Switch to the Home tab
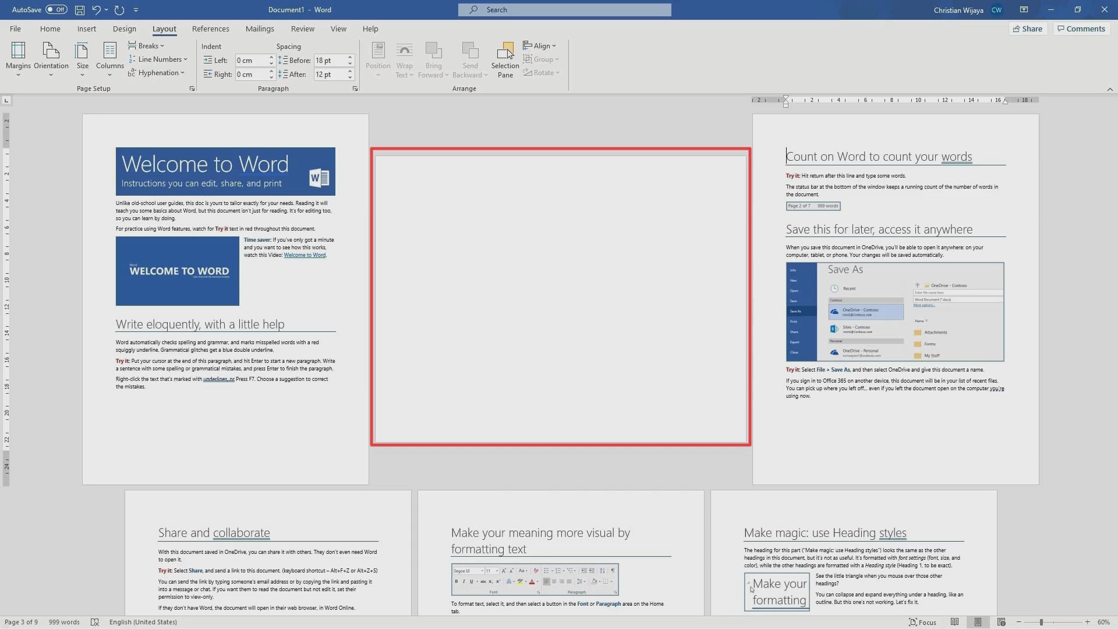 coord(50,29)
